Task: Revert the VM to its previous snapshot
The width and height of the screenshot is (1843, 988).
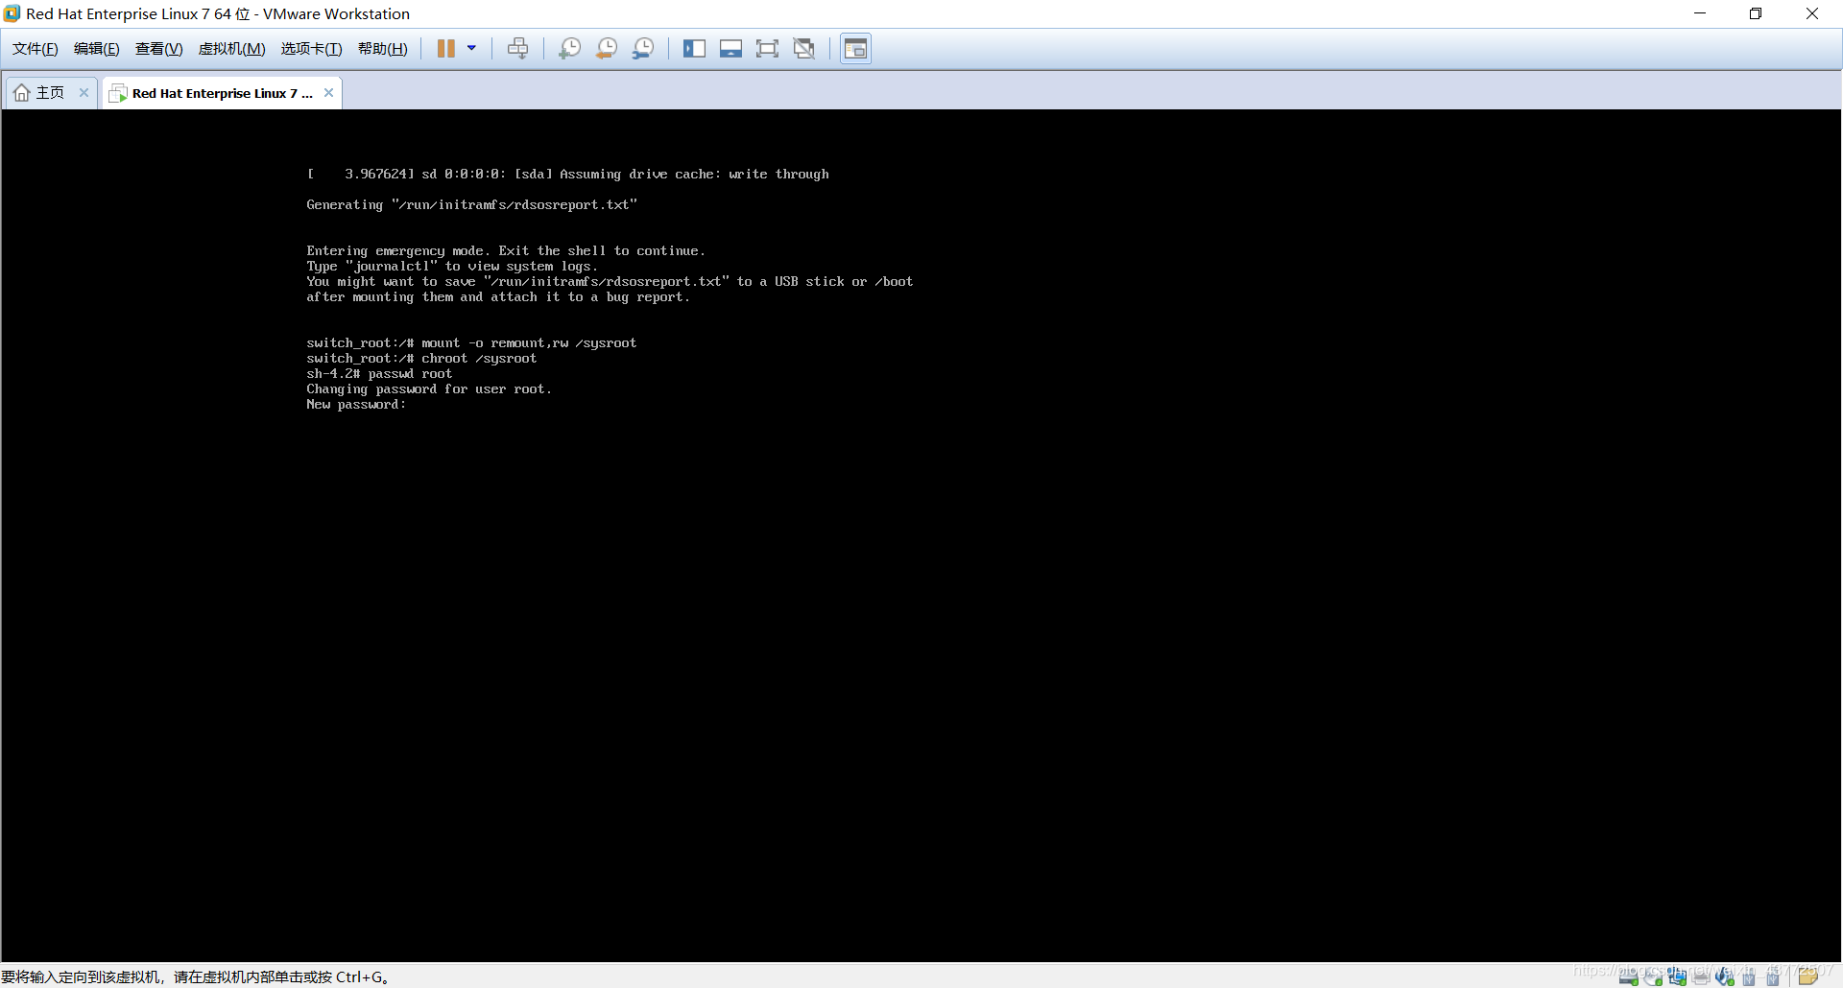Action: tap(606, 48)
